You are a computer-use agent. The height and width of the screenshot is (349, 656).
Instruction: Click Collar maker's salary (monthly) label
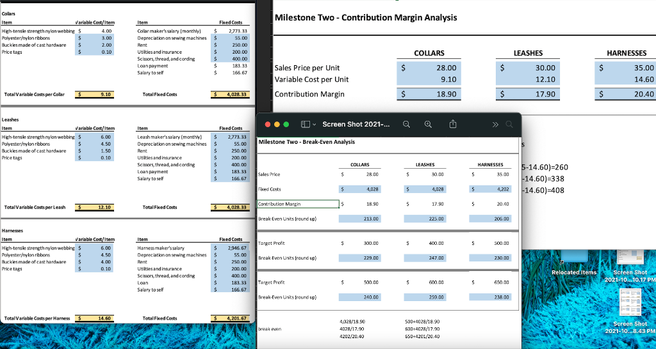[169, 31]
